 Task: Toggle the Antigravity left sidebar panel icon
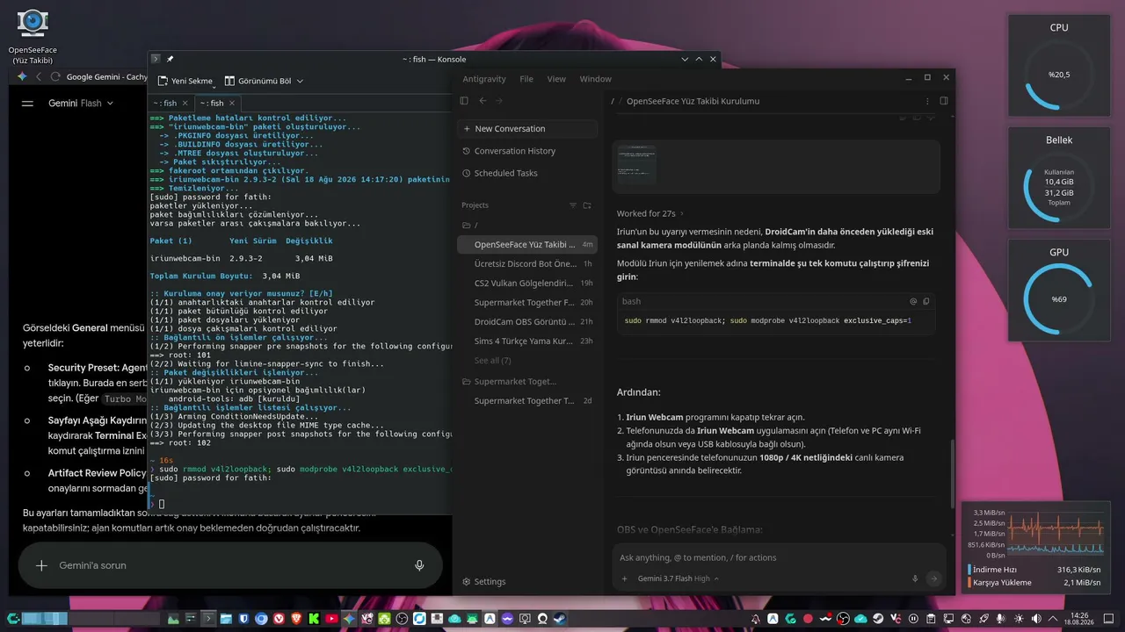coord(464,101)
